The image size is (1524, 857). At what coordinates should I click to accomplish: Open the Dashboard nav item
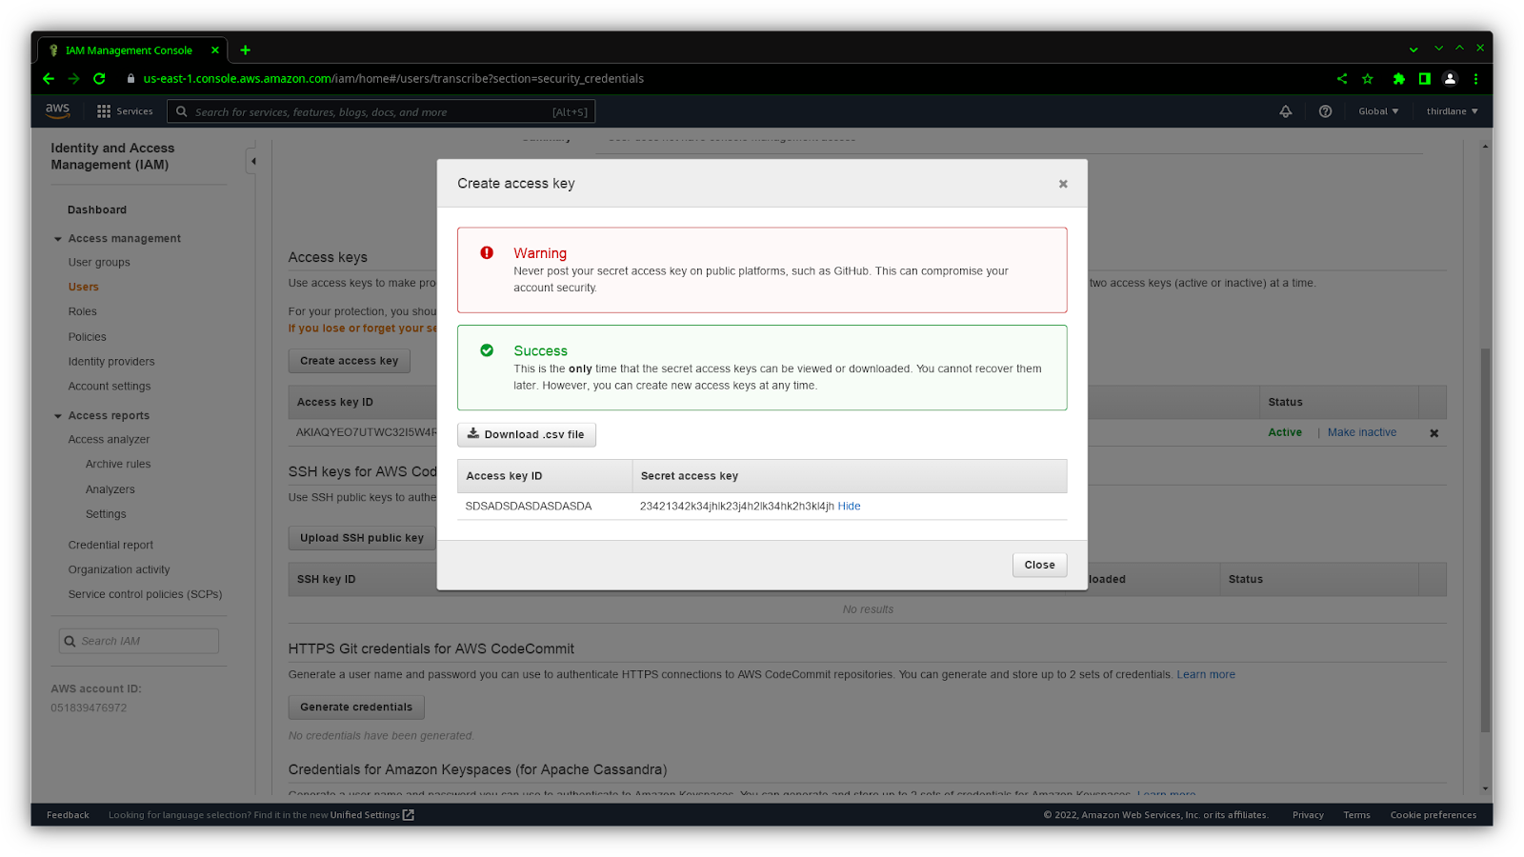pos(97,209)
